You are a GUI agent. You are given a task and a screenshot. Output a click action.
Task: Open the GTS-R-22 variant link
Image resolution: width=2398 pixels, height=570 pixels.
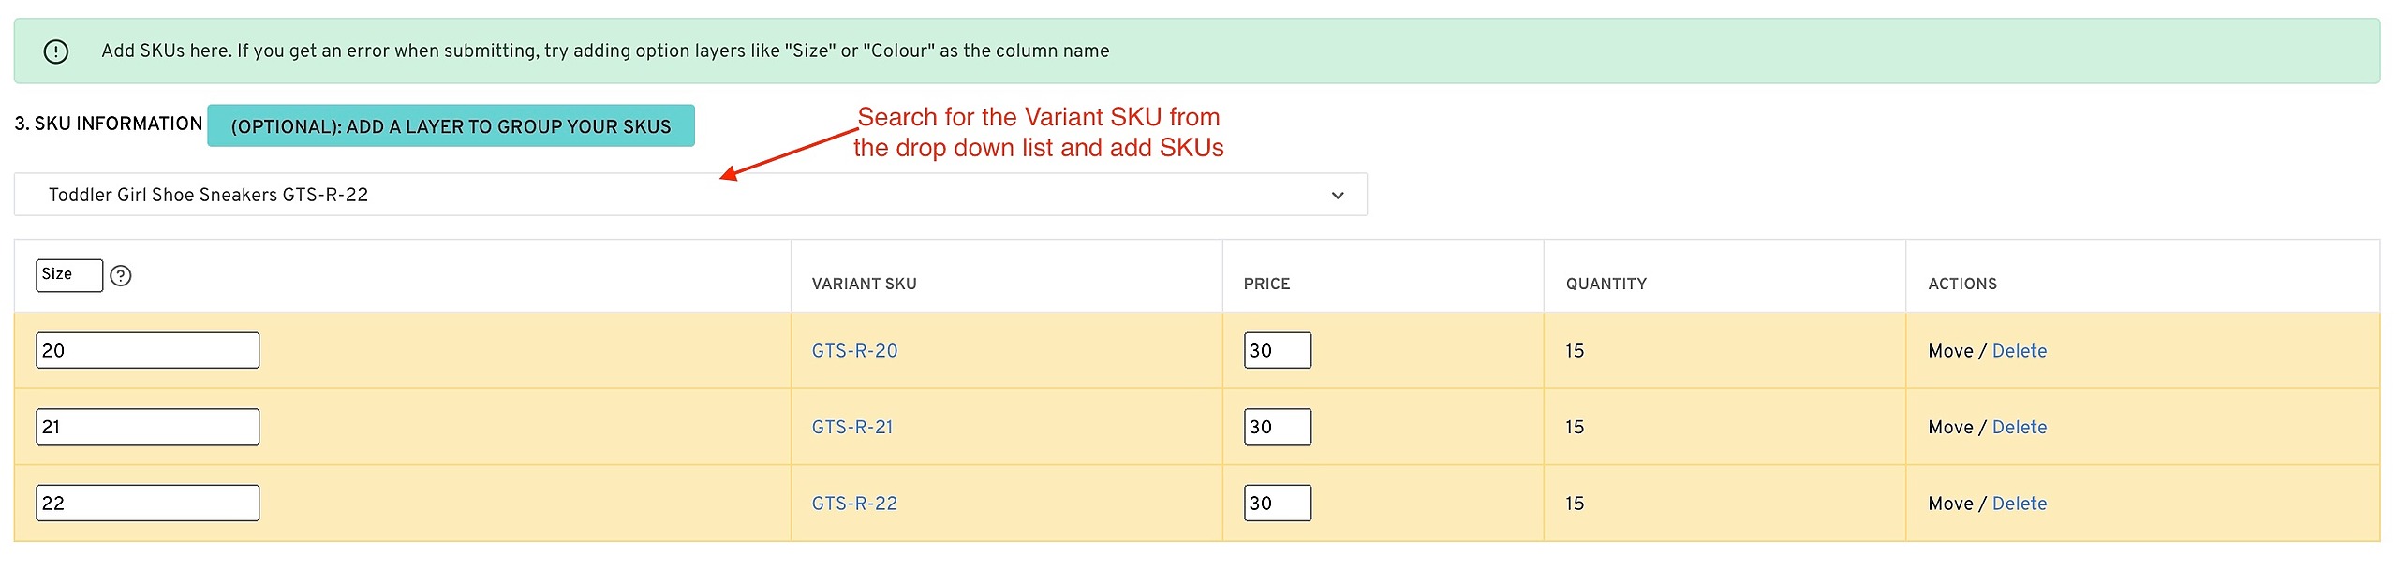tap(854, 504)
